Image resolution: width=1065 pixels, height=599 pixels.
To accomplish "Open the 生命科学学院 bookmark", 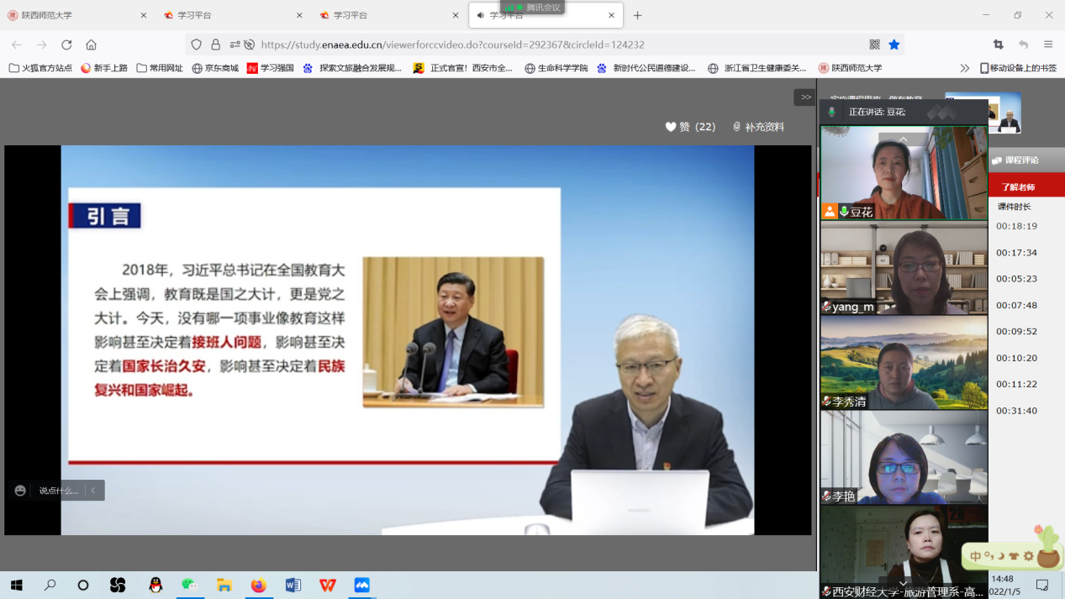I will (x=556, y=68).
